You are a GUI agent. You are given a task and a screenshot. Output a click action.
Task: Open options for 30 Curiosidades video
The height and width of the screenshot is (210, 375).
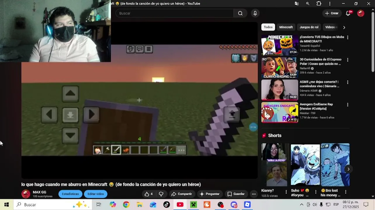(x=348, y=60)
